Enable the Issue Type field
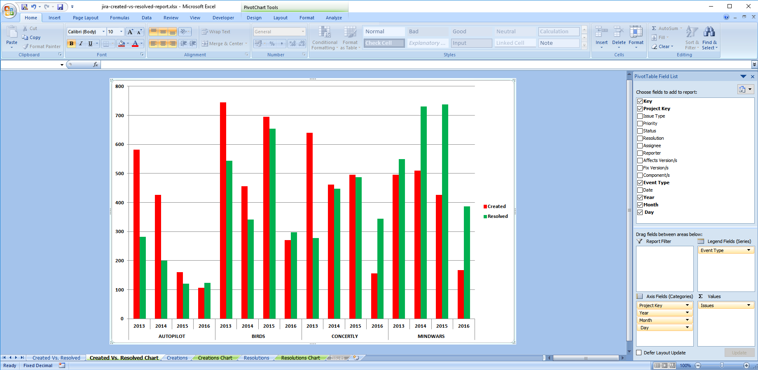This screenshot has width=758, height=370. [x=640, y=116]
